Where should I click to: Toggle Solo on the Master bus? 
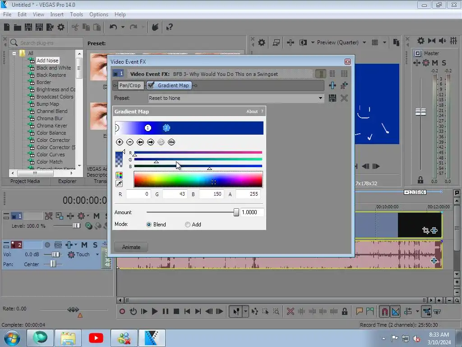444,62
